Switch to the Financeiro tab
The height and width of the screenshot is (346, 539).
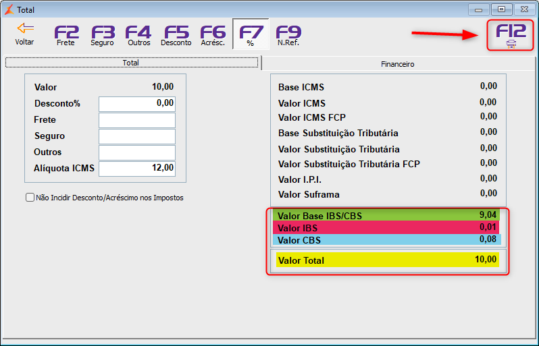click(x=398, y=64)
